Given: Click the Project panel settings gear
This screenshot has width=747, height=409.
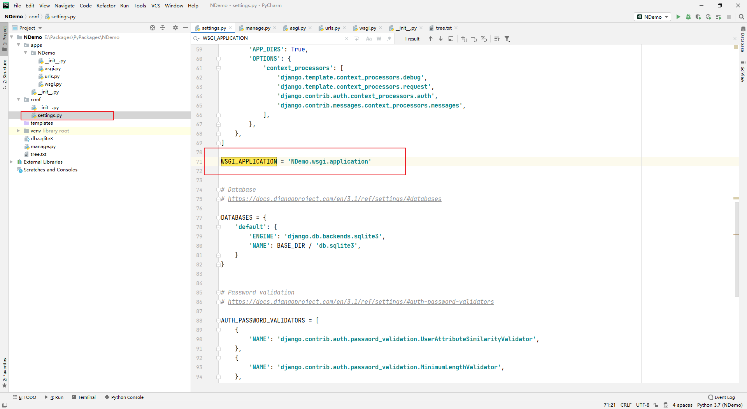Looking at the screenshot, I should tap(175, 28).
